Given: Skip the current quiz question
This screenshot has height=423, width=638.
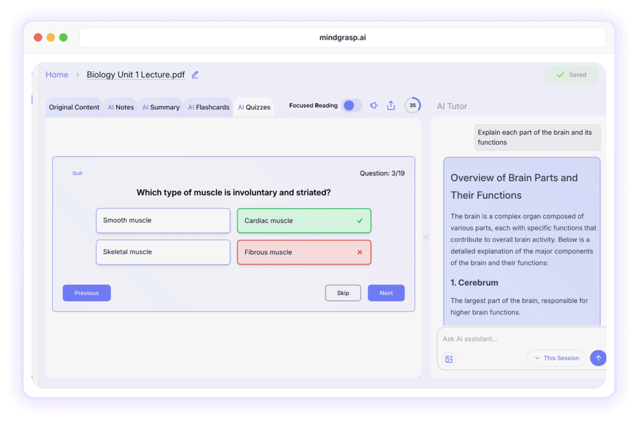Looking at the screenshot, I should pos(343,293).
